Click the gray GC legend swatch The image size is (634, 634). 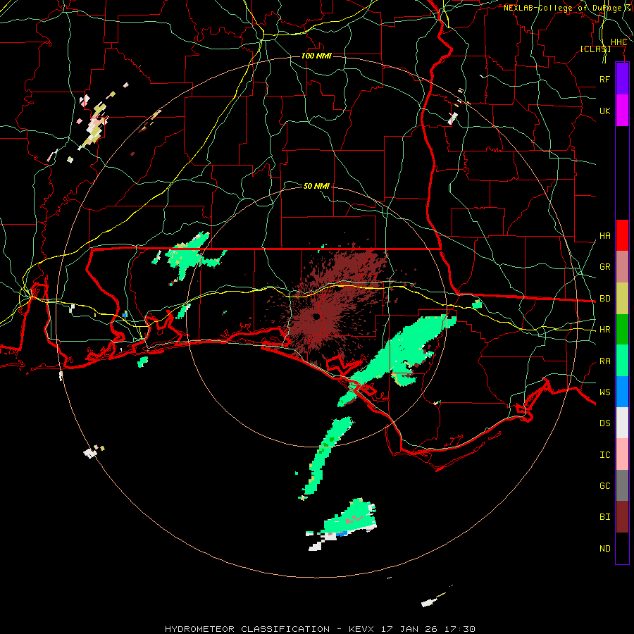(x=622, y=485)
